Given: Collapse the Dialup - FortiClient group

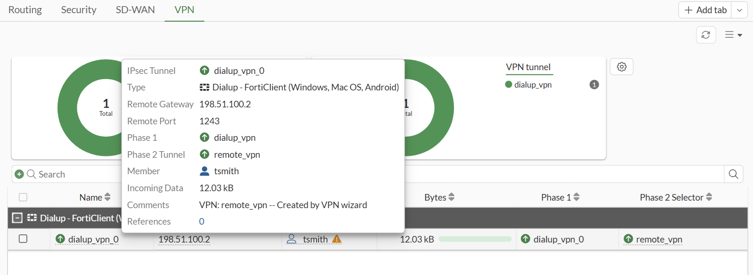Looking at the screenshot, I should coord(17,218).
